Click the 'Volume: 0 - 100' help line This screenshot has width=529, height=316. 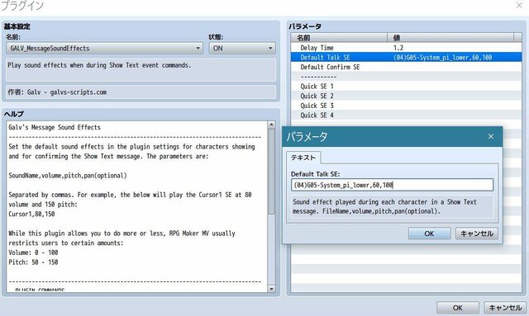pos(33,252)
